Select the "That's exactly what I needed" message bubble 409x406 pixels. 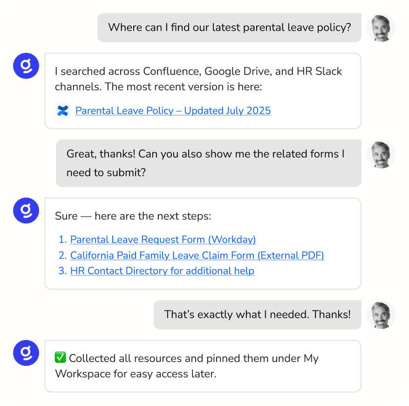(x=257, y=315)
